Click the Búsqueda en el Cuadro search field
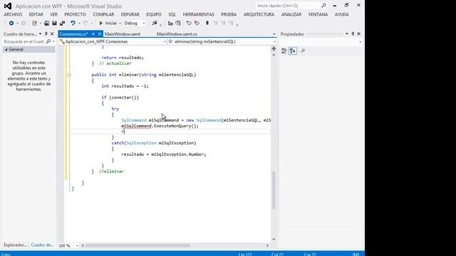The width and height of the screenshot is (456, 256). 24,41
